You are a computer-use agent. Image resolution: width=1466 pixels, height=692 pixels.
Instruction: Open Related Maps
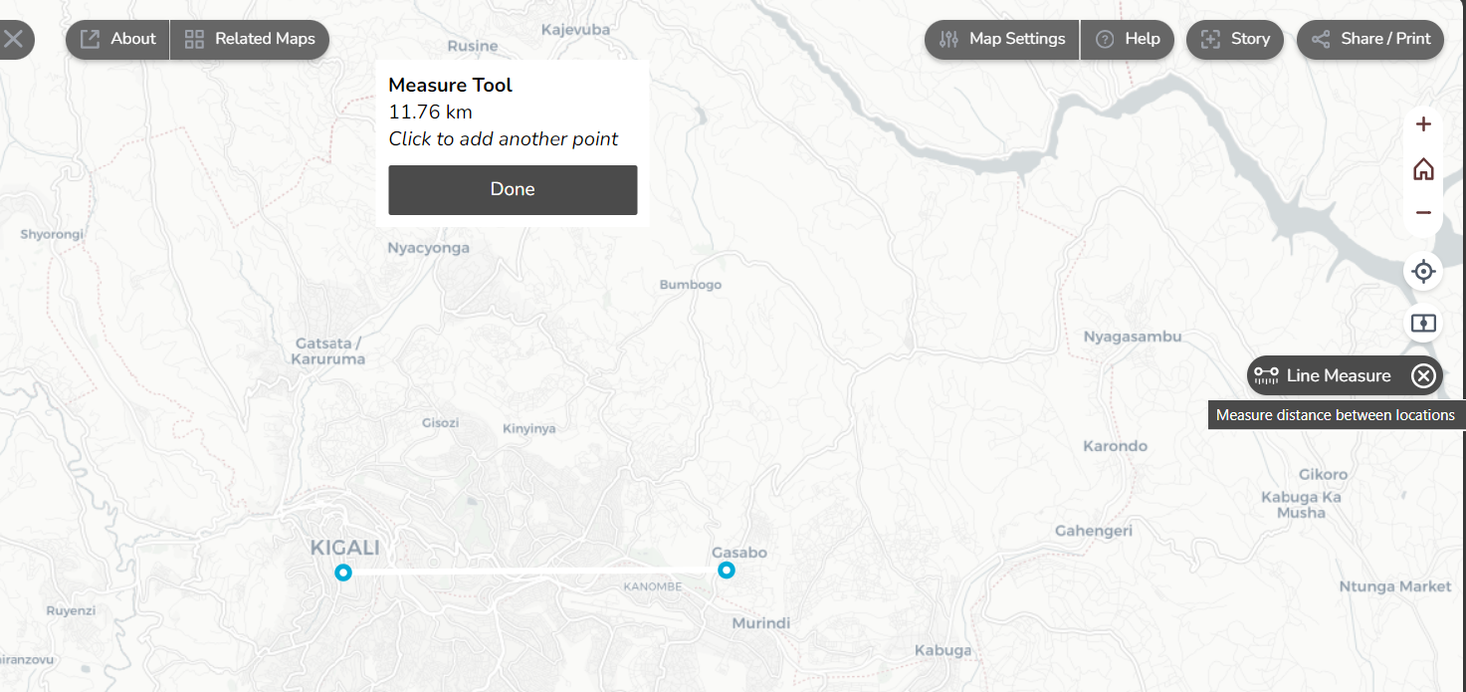pyautogui.click(x=250, y=39)
